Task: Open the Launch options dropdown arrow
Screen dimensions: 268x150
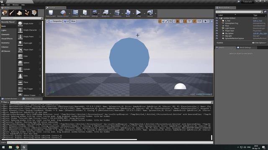Action: tap(155, 14)
